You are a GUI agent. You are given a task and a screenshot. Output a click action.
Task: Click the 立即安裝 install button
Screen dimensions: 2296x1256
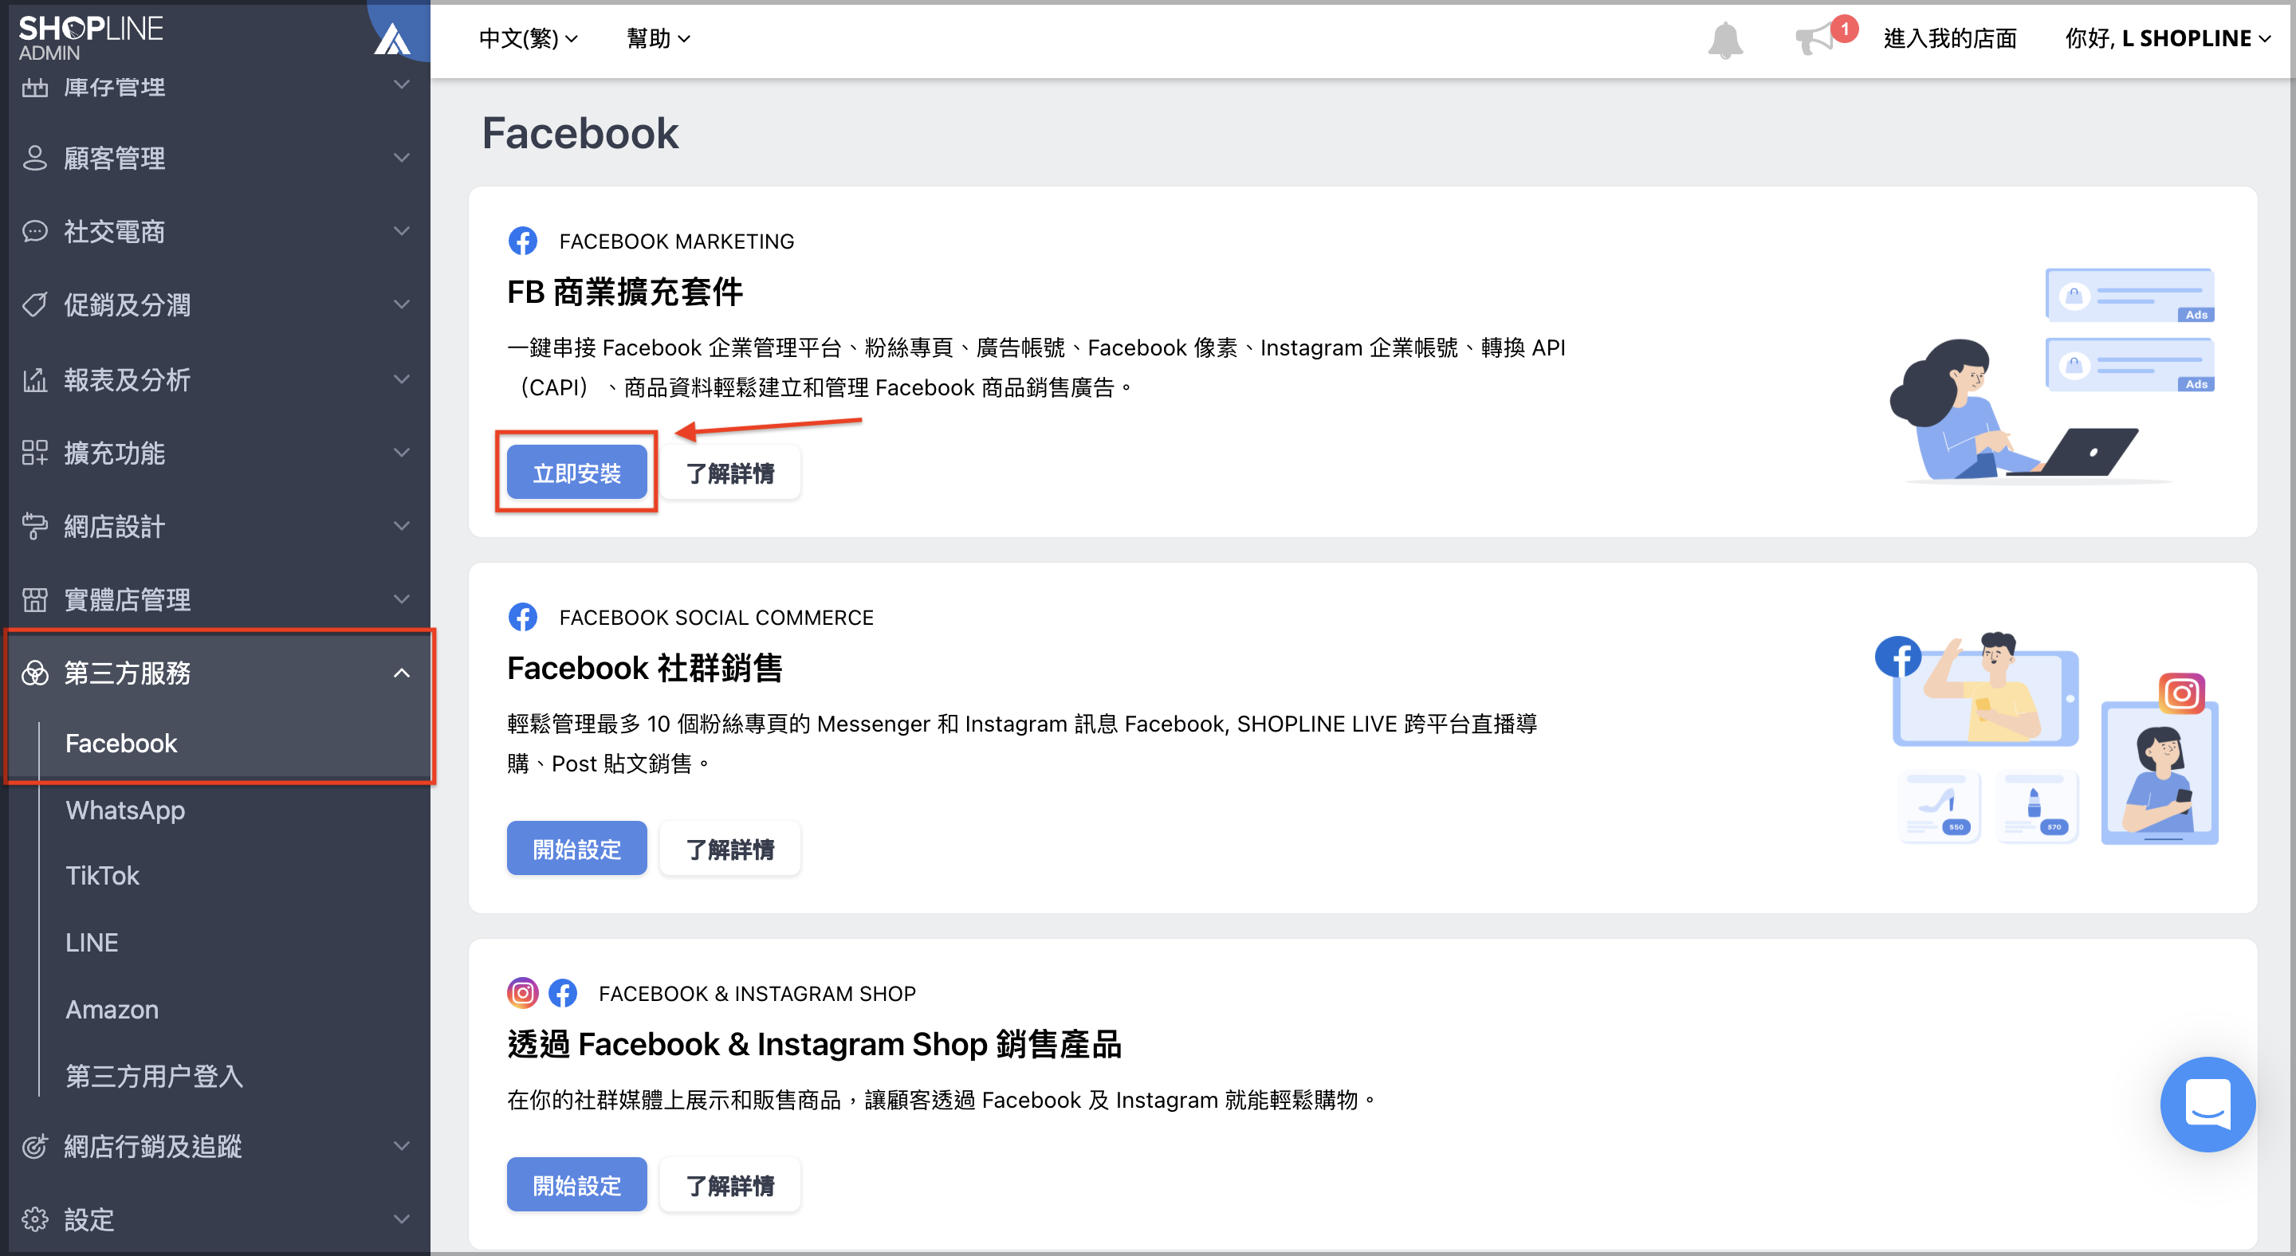coord(576,471)
